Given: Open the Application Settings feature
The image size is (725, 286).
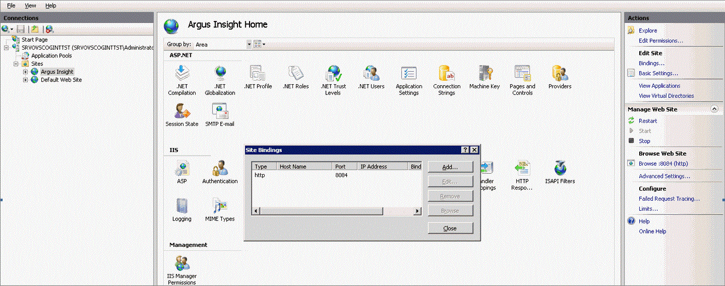Looking at the screenshot, I should click(x=409, y=80).
